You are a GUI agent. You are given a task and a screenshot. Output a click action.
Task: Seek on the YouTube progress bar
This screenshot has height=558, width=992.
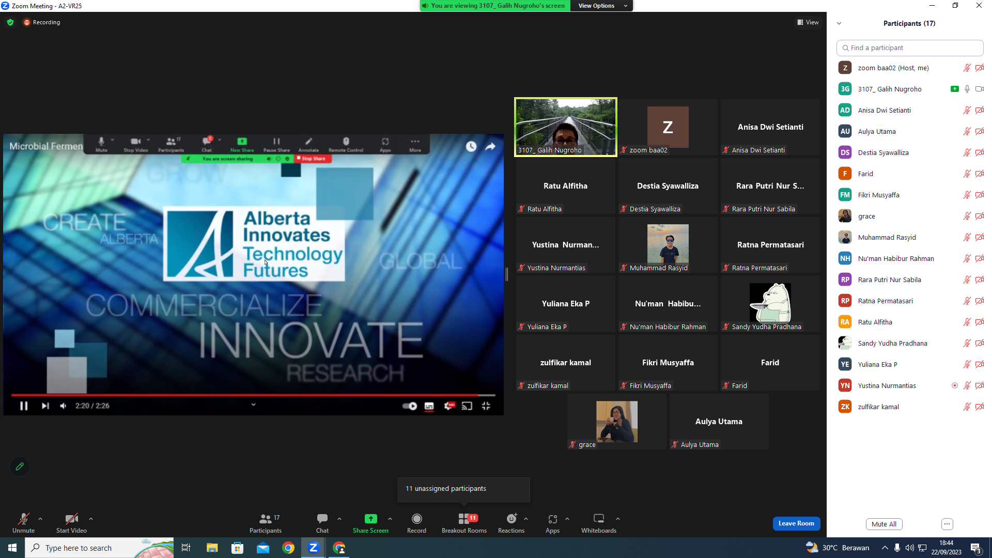pos(253,395)
